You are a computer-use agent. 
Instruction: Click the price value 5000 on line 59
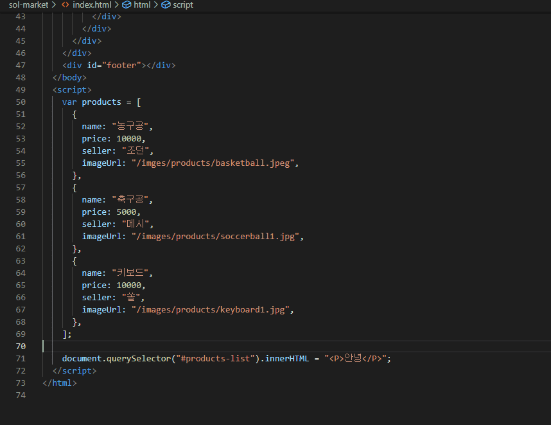(127, 212)
